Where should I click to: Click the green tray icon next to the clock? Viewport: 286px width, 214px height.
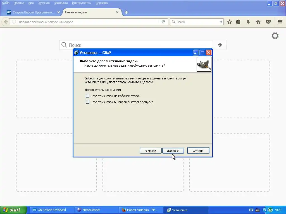(270, 210)
